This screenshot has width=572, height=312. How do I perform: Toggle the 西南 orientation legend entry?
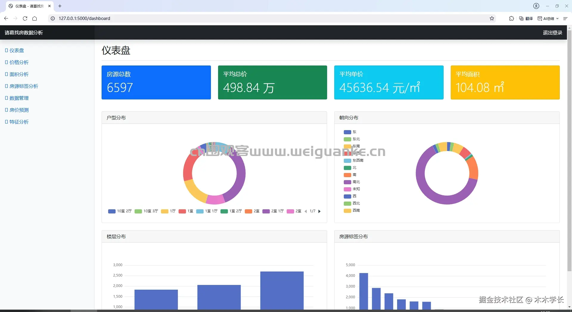(x=352, y=210)
